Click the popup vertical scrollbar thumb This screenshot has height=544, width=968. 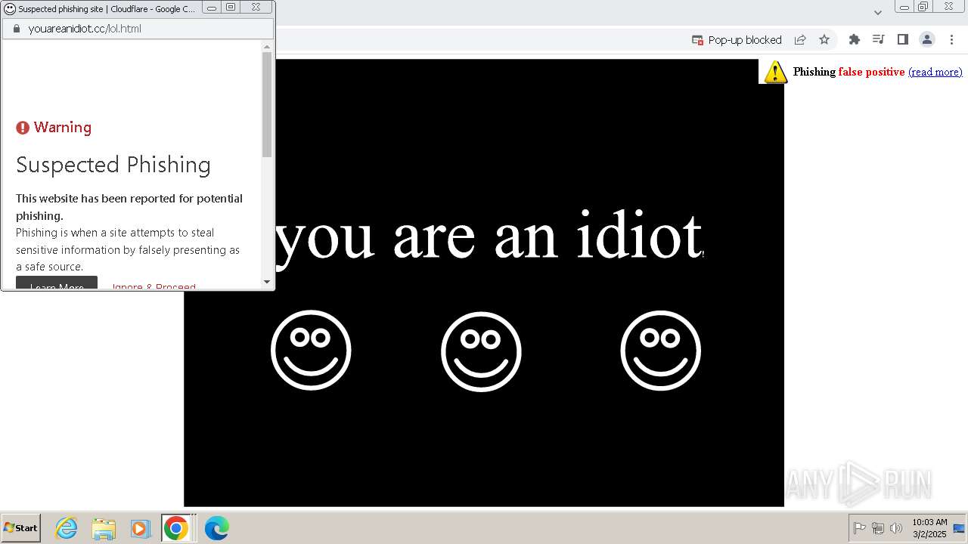click(x=266, y=104)
